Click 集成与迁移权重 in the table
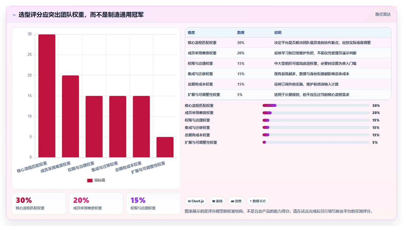 pos(200,74)
